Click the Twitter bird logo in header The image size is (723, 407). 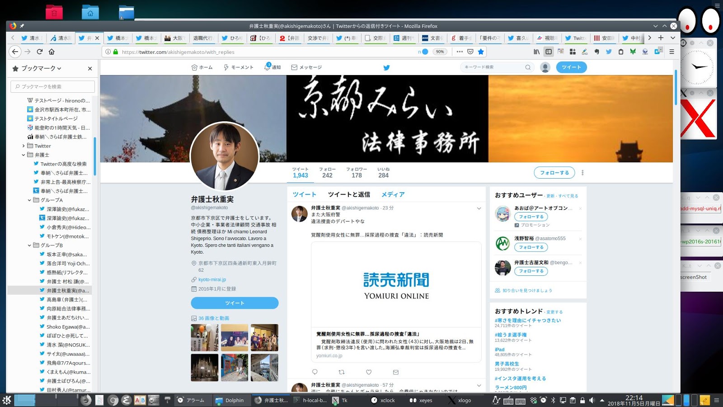pos(386,67)
